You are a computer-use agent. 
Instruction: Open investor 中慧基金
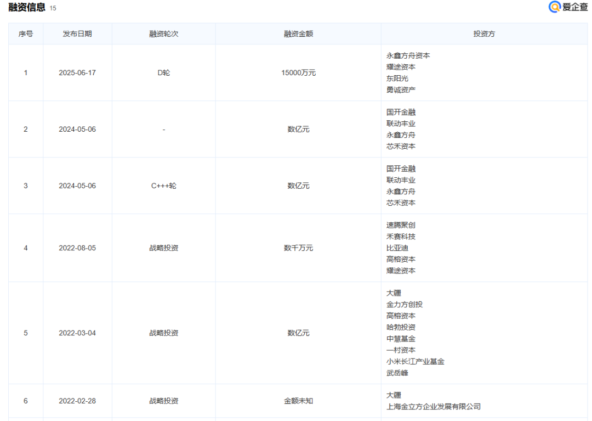(x=401, y=339)
